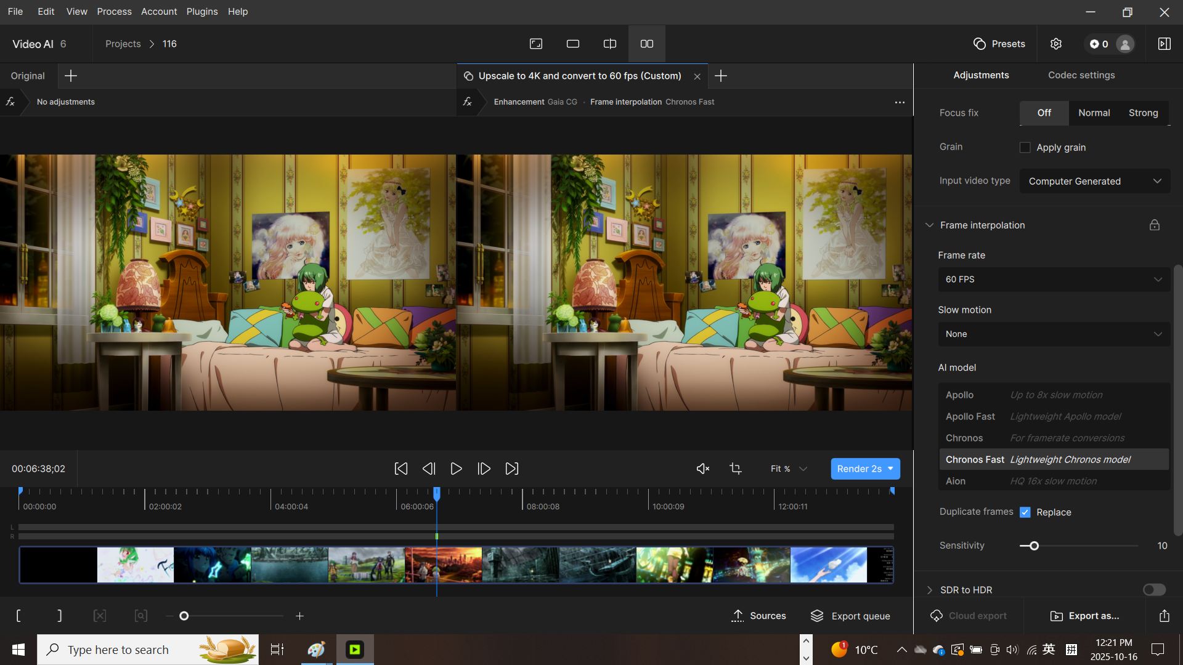The image size is (1183, 665).
Task: Click the lock icon beside Frame interpolation
Action: pos(1155,225)
